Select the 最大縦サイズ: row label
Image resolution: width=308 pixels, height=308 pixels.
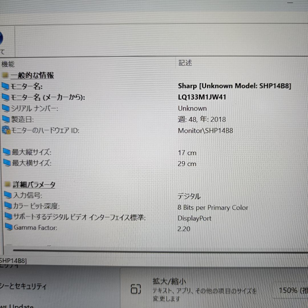click(x=32, y=152)
